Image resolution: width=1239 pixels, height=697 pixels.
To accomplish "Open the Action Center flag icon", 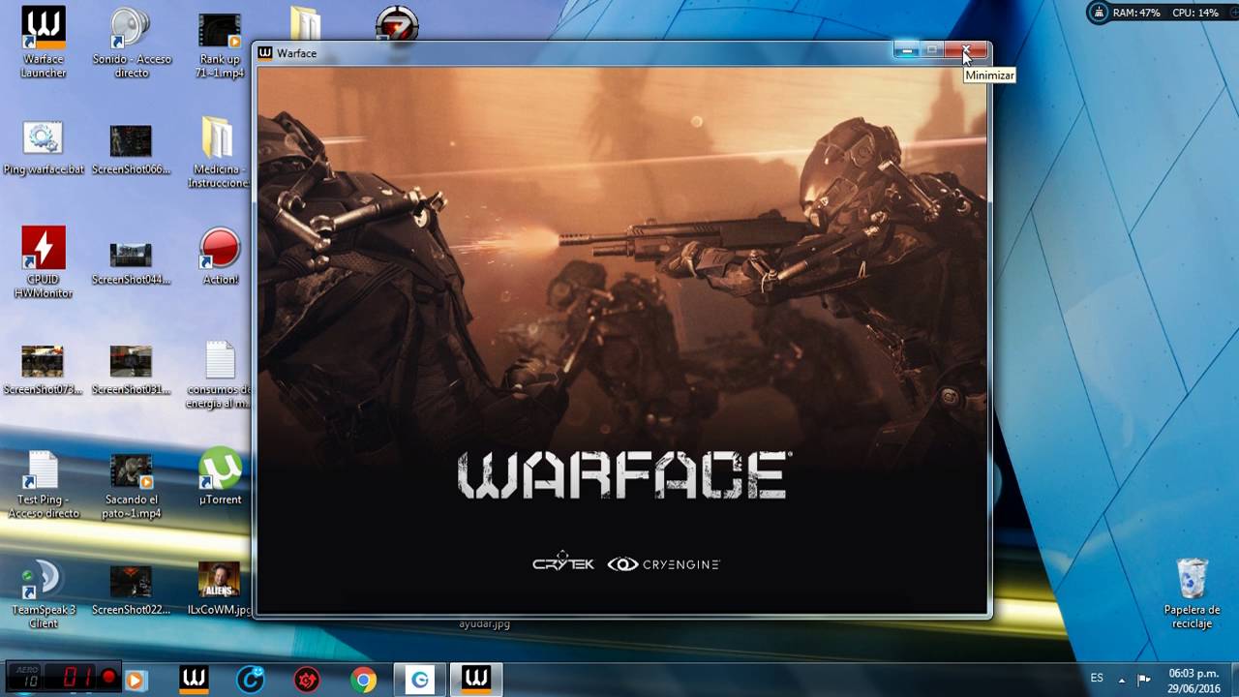I will 1144,680.
